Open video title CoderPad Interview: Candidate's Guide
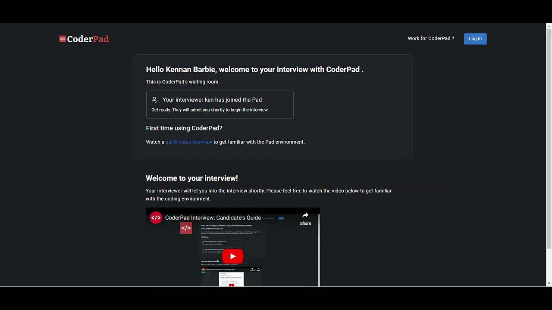This screenshot has height=310, width=552. tap(213, 218)
